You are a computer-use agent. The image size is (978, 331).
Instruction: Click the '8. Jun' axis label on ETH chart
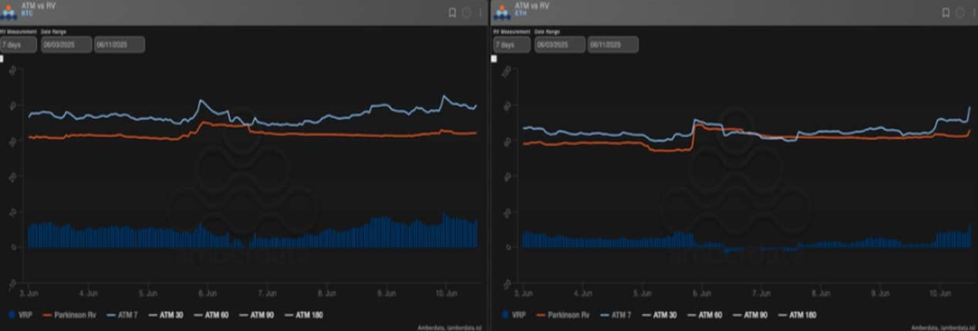coord(821,293)
